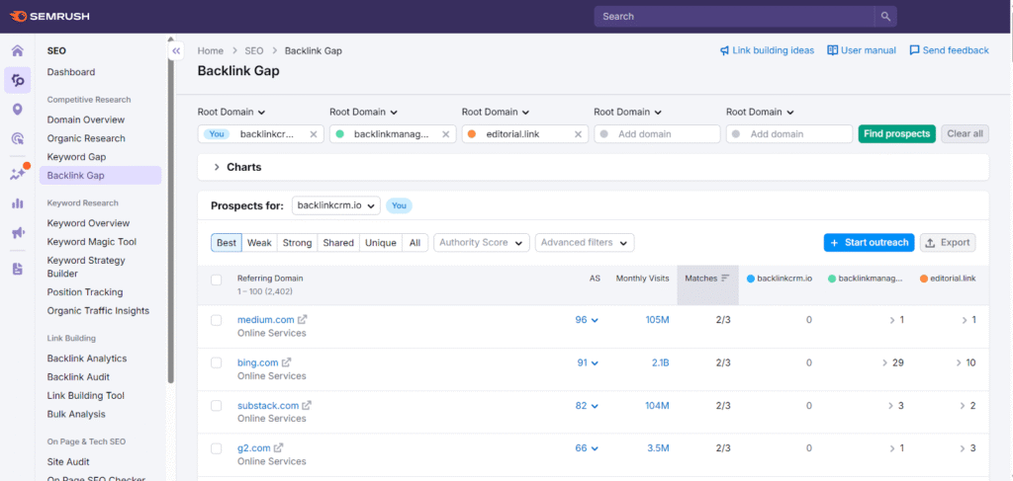Open the Advanced filters dropdown
This screenshot has height=481, width=1013.
click(584, 243)
